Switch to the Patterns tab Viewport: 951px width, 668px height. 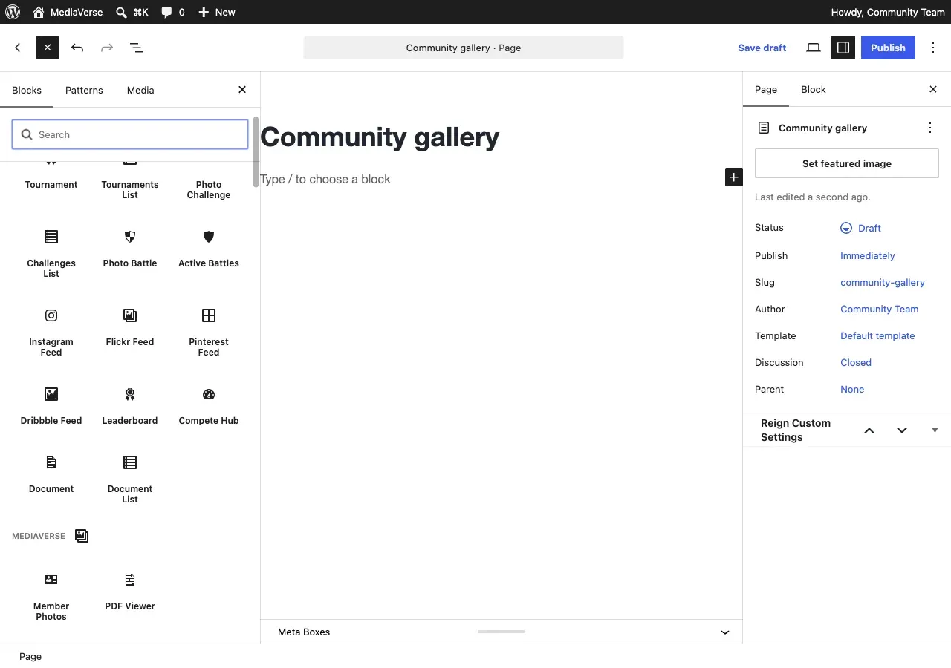point(84,90)
